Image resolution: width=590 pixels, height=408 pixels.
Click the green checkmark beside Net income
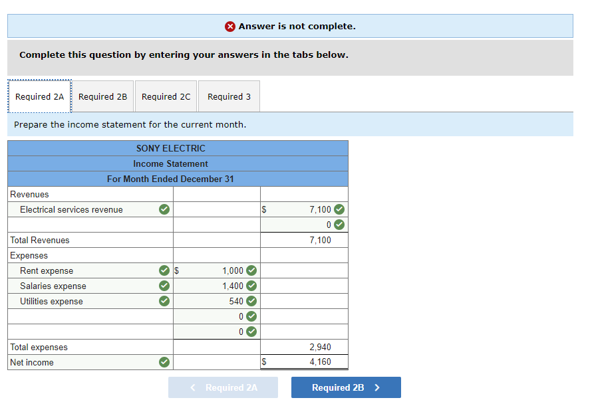pyautogui.click(x=164, y=362)
